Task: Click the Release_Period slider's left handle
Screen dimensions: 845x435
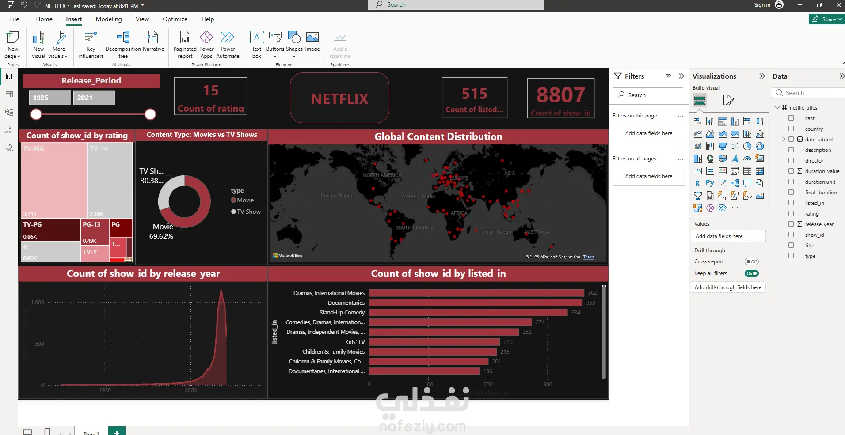Action: click(36, 114)
